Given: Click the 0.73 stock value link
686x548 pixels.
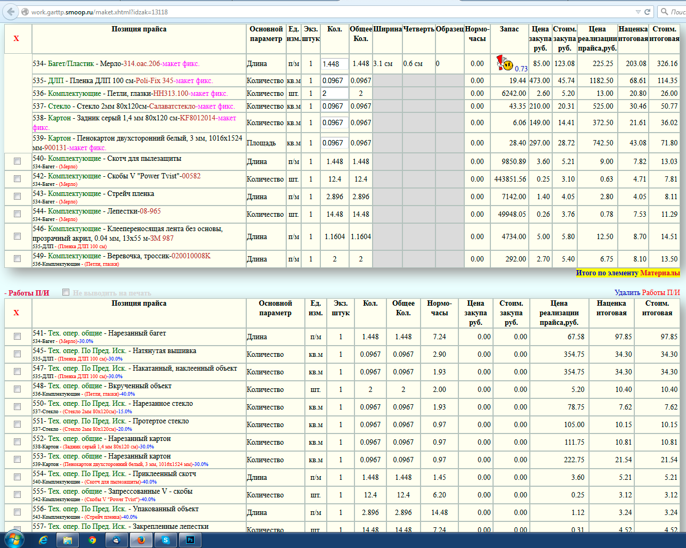Looking at the screenshot, I should pyautogui.click(x=521, y=69).
